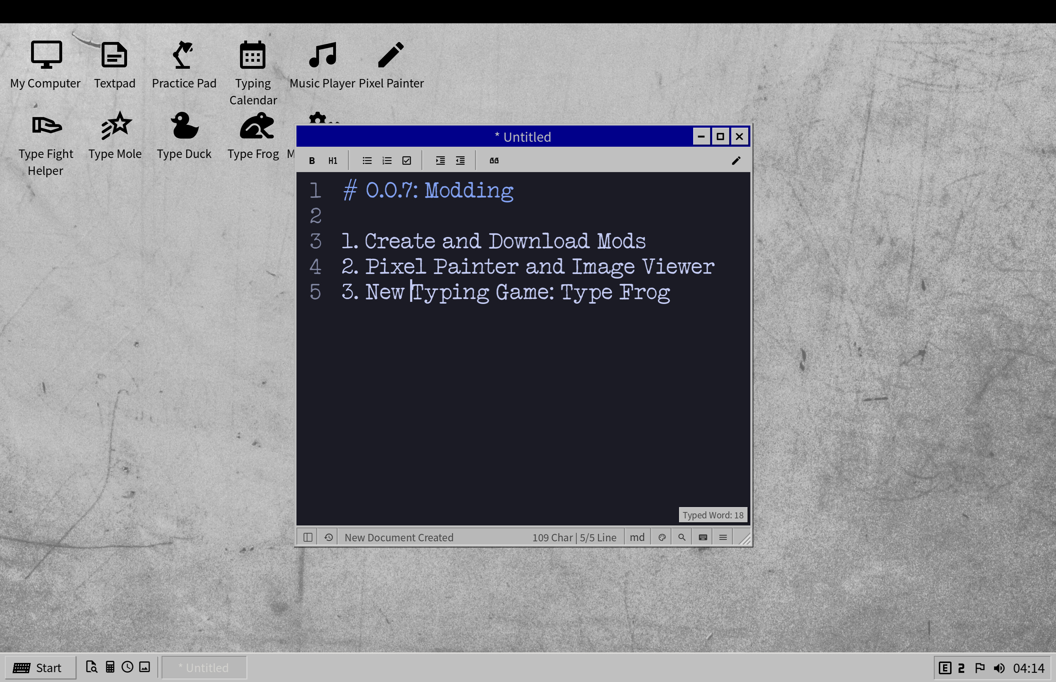Screen dimensions: 1056x682
Task: Open the md format selector
Action: (637, 537)
